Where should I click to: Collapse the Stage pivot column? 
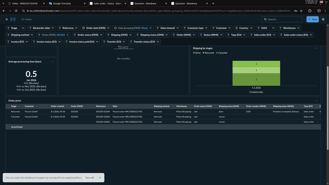click(x=19, y=106)
